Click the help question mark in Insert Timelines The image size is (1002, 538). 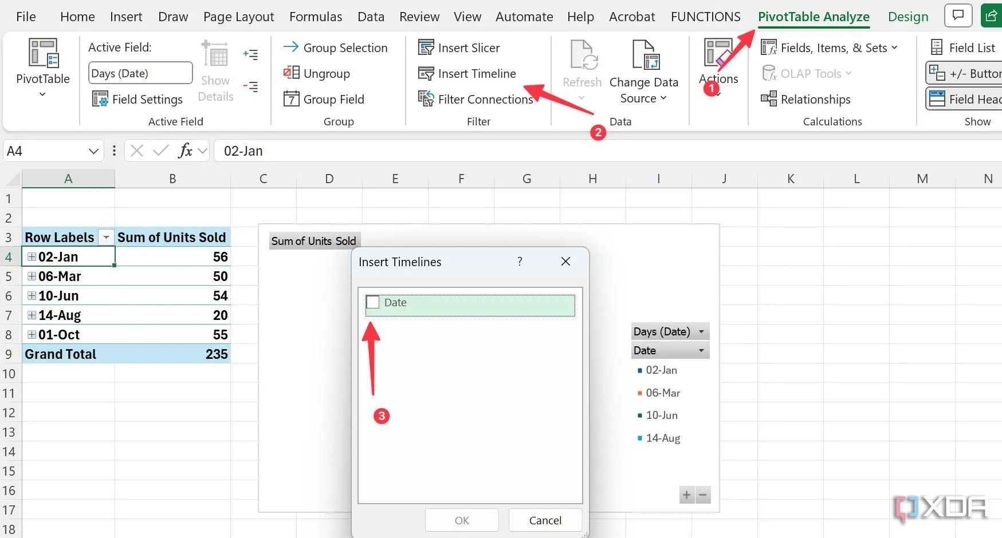[520, 261]
